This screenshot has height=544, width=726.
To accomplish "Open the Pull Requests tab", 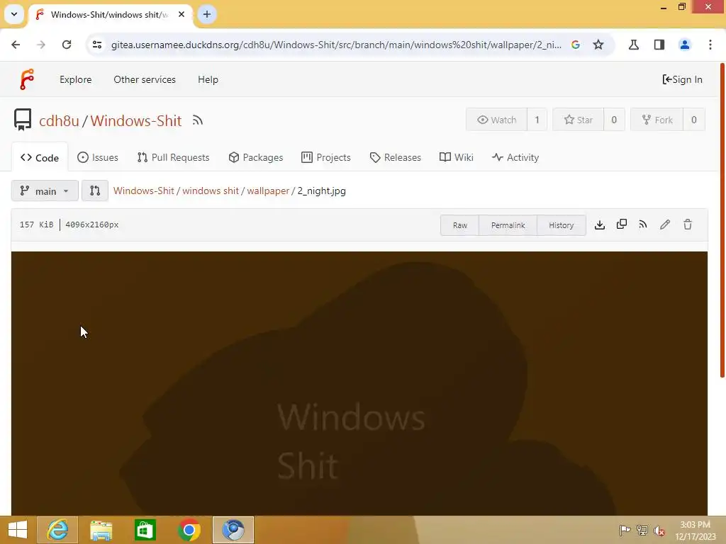I will tap(174, 158).
